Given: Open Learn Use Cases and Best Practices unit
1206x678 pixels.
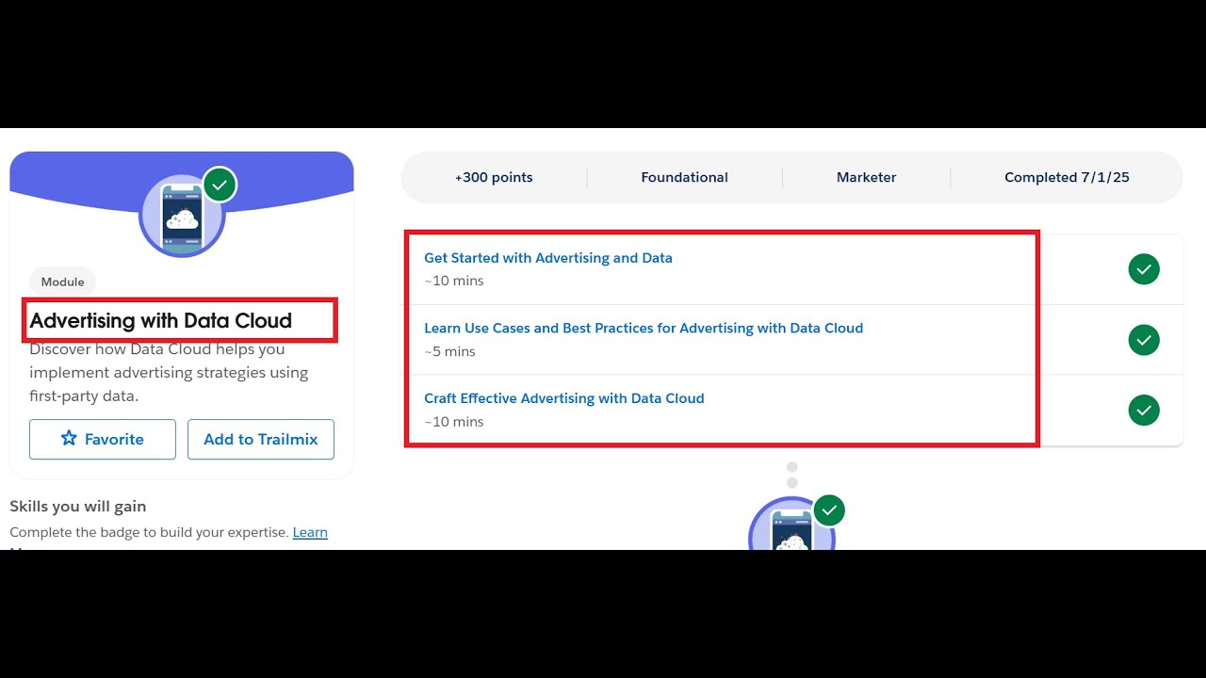Looking at the screenshot, I should click(644, 329).
